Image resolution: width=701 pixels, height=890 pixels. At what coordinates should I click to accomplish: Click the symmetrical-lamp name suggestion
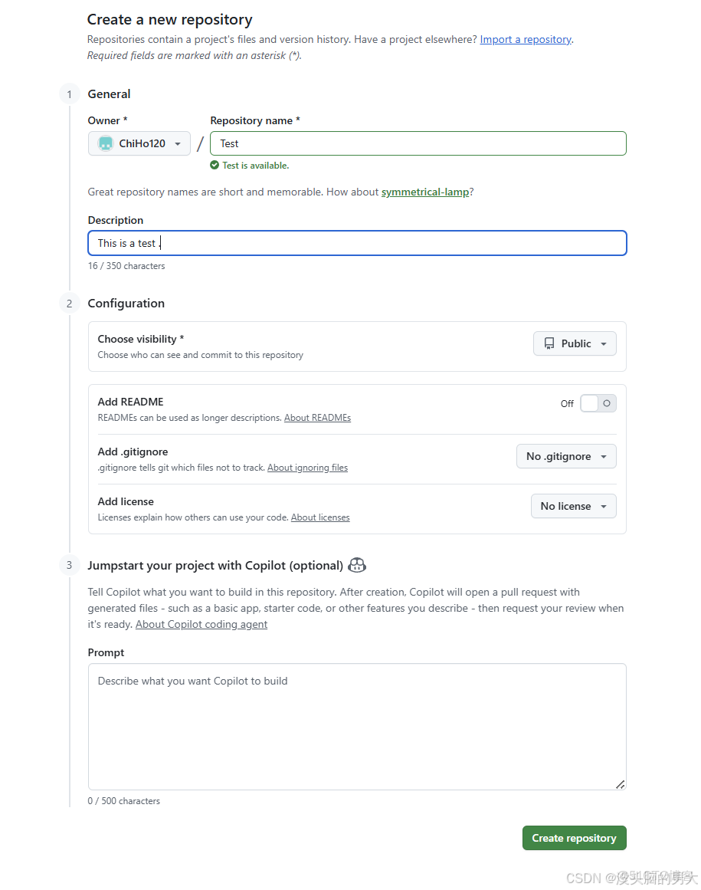(x=424, y=192)
